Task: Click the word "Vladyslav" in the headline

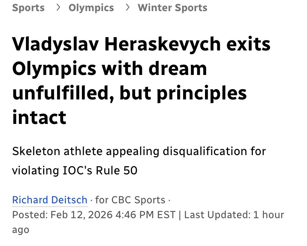Action: (55, 45)
